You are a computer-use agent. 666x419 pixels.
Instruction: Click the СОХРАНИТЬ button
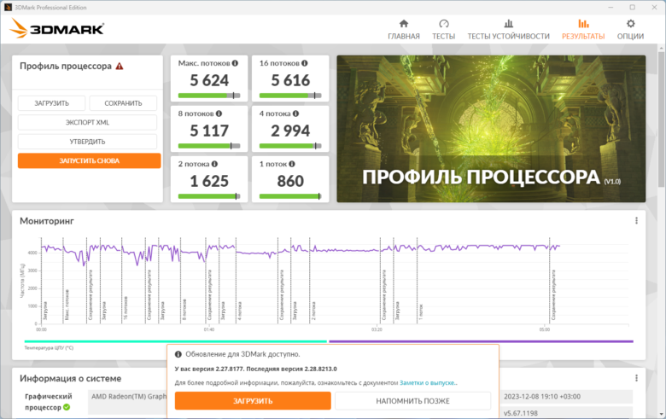[123, 103]
